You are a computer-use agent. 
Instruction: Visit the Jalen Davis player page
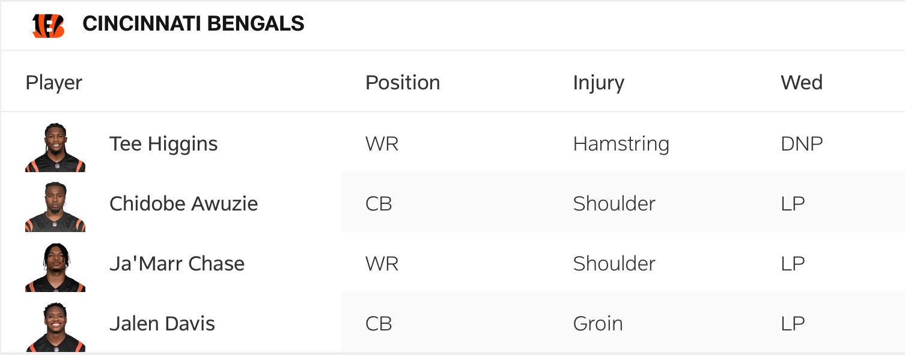click(x=162, y=324)
